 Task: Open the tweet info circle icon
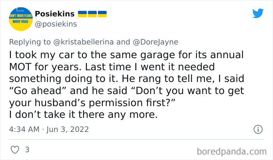pyautogui.click(x=258, y=129)
